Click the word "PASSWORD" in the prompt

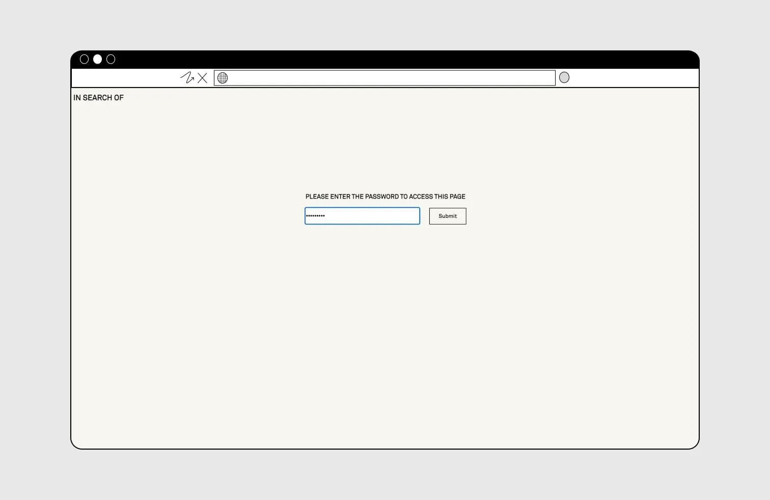coord(381,197)
